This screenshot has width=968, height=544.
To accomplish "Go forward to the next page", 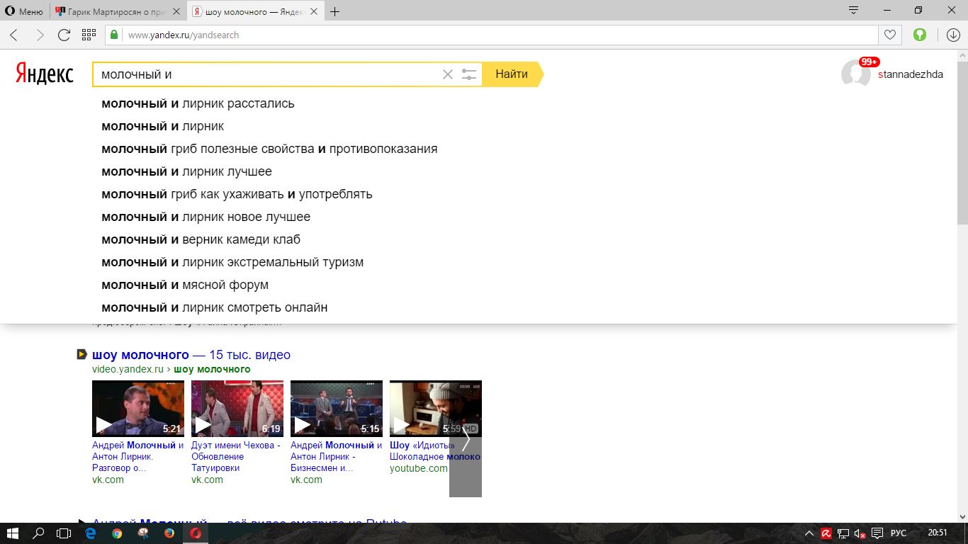I will pos(40,35).
